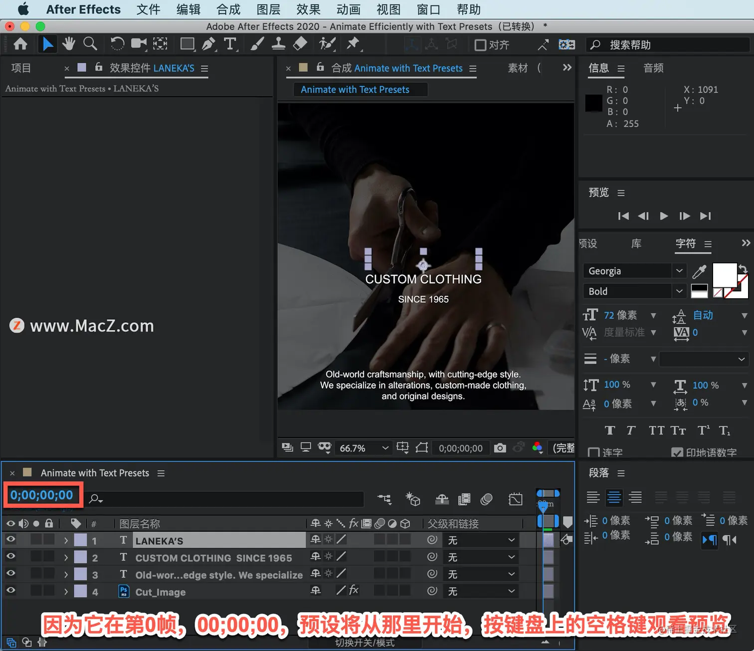The height and width of the screenshot is (651, 754).
Task: Select the Home icon in toolbar
Action: point(20,44)
